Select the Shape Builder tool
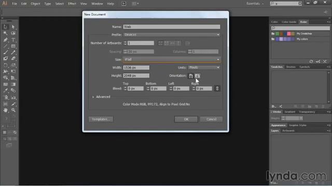The image size is (332, 186). coord(6,78)
